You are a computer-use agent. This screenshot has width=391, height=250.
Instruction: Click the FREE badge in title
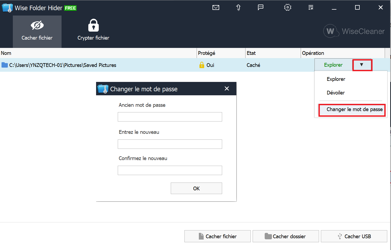(x=70, y=8)
